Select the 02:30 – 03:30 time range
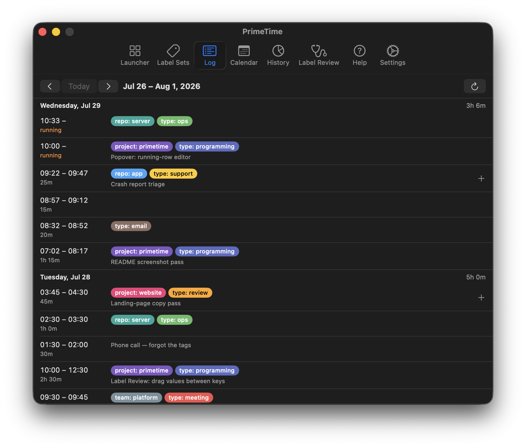526x448 pixels. click(x=64, y=319)
